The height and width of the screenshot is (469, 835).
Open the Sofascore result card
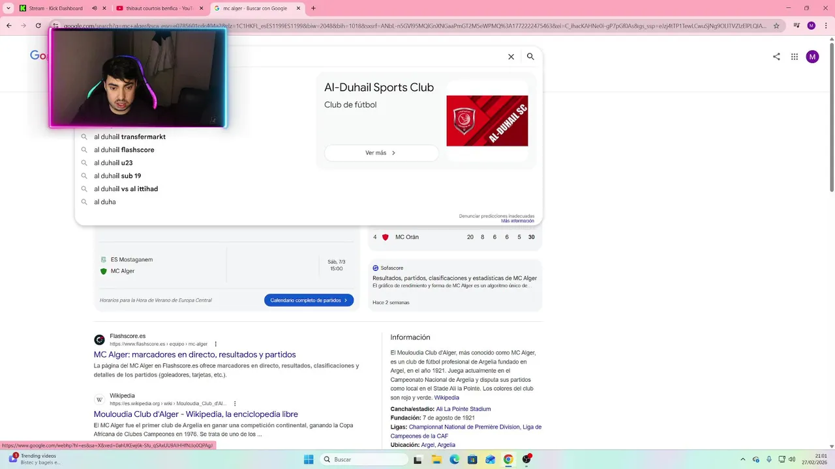click(x=455, y=285)
